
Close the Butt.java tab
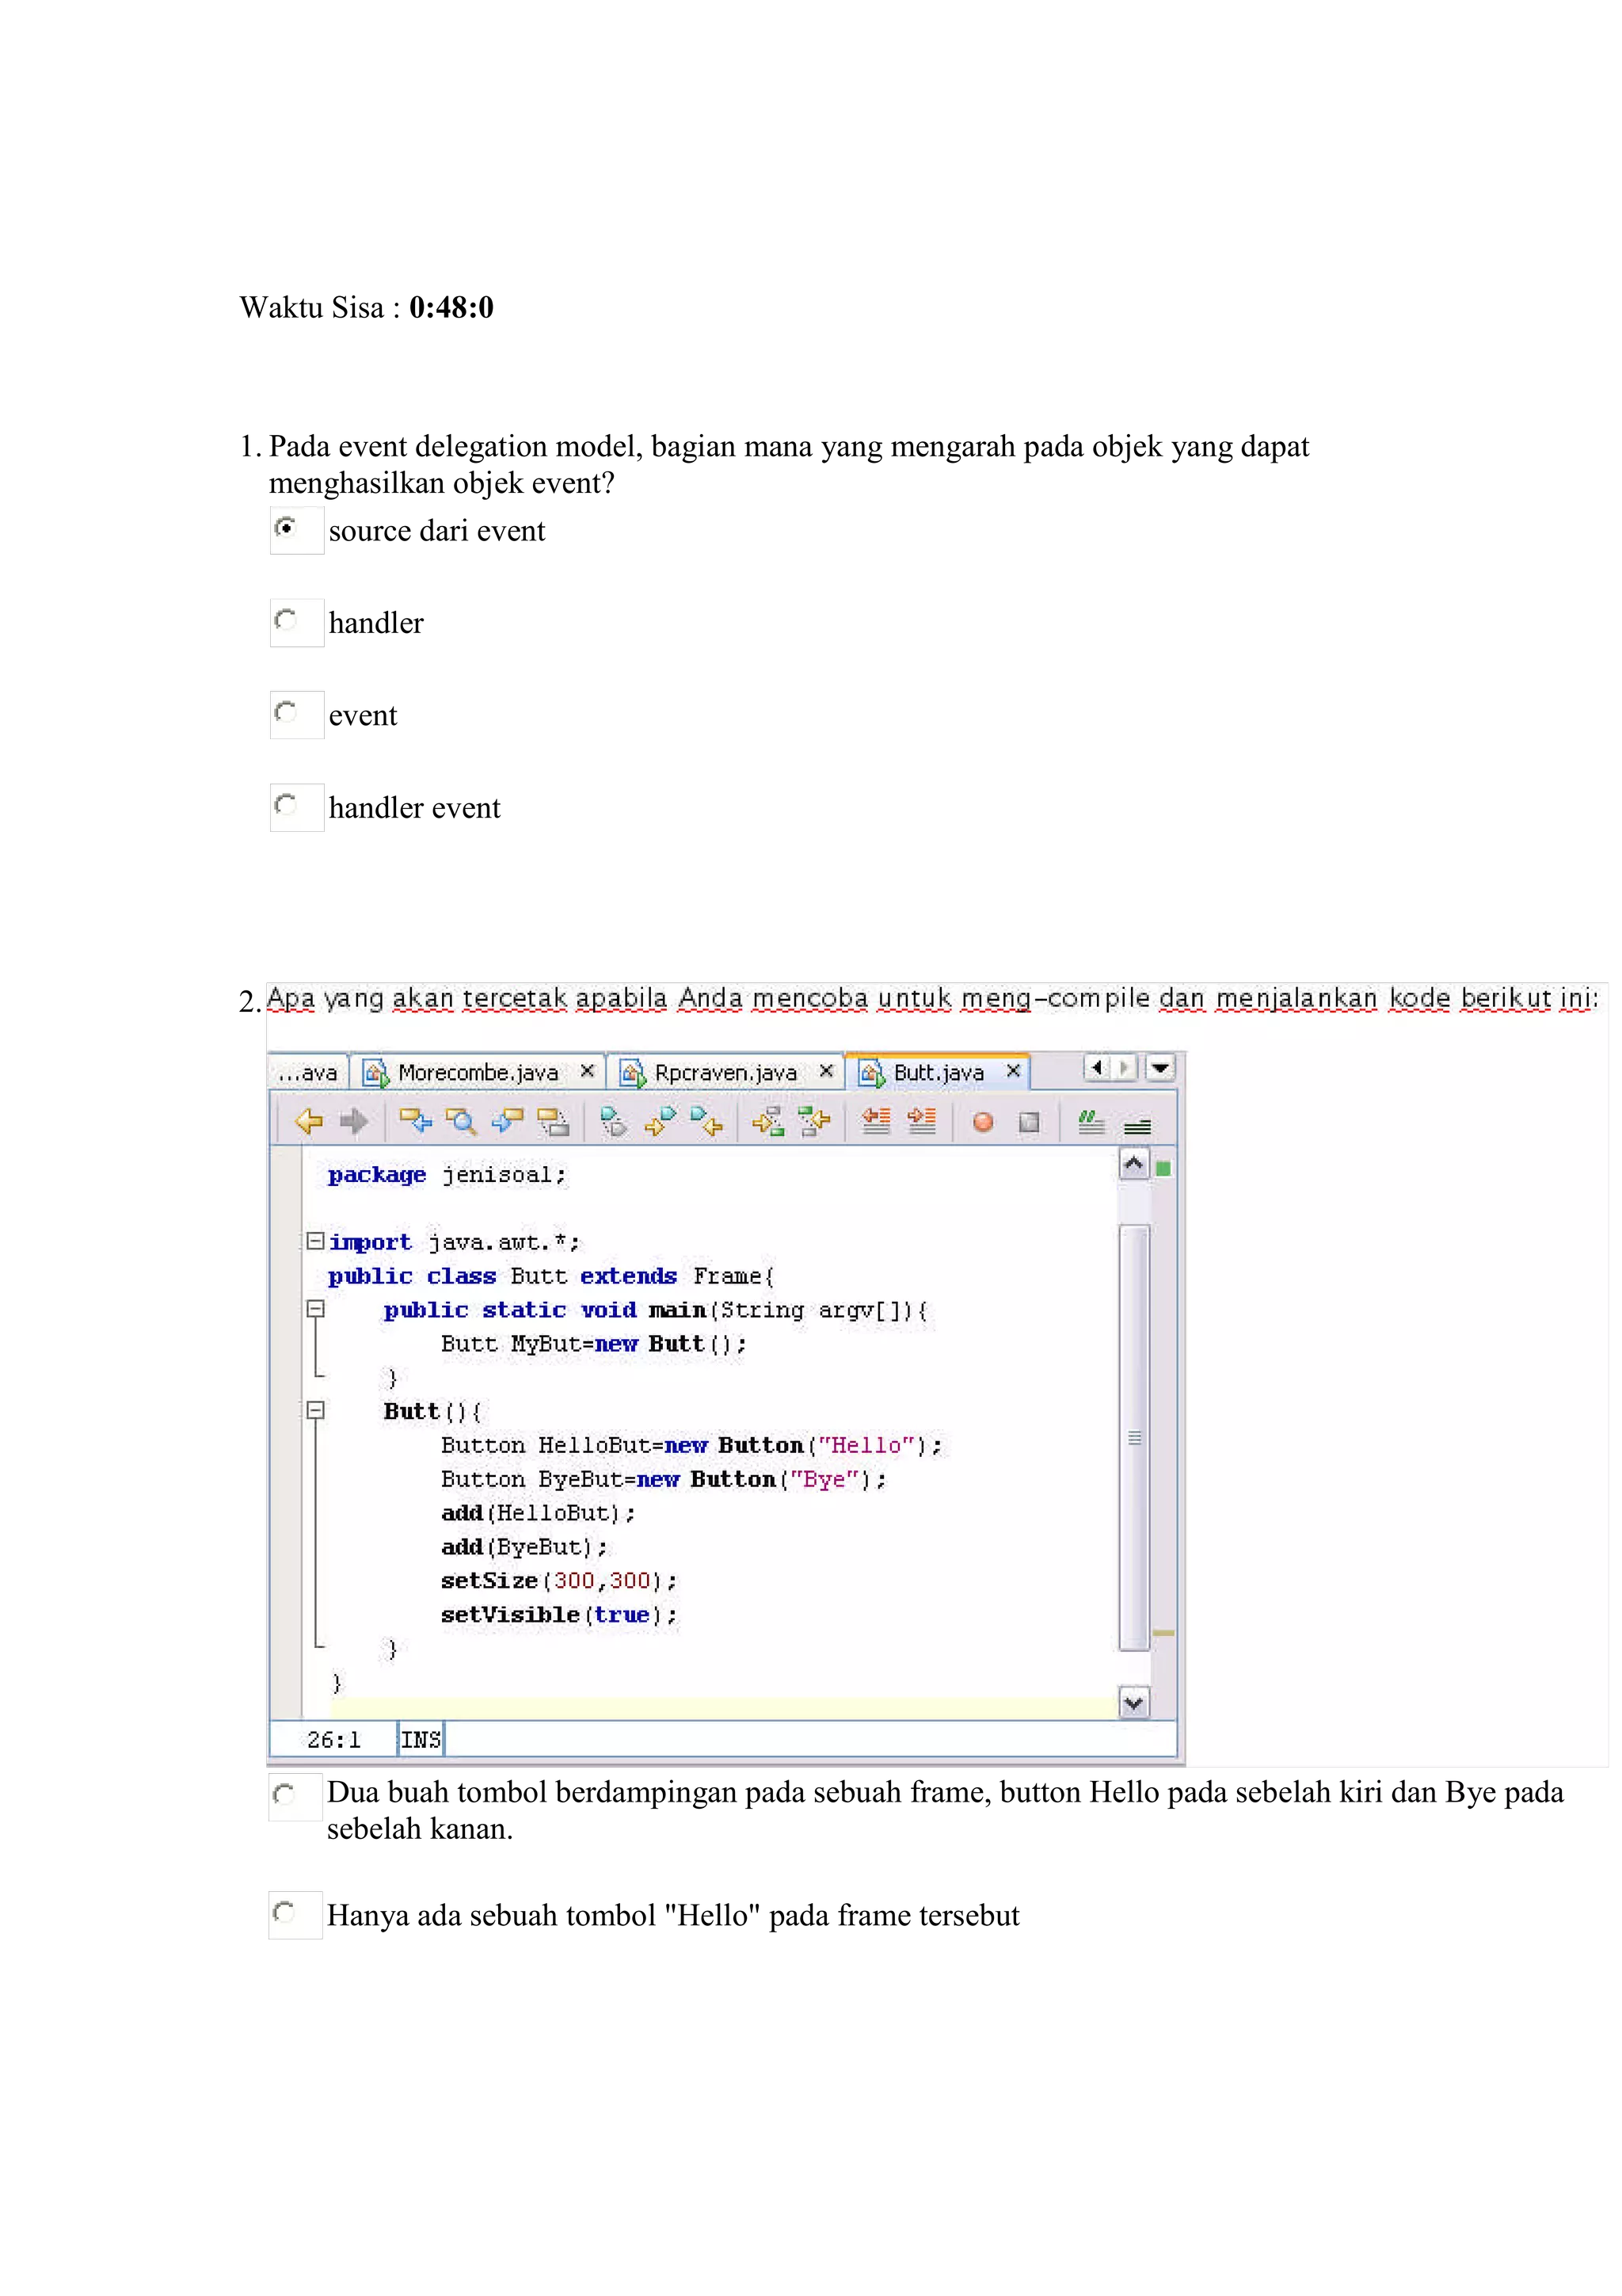point(1014,1071)
